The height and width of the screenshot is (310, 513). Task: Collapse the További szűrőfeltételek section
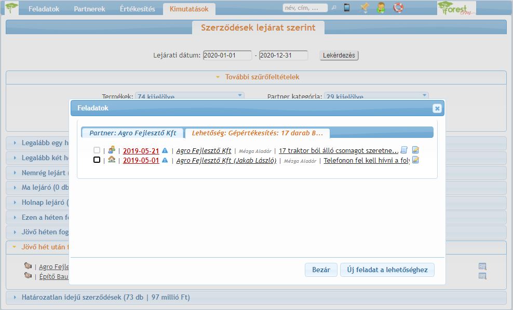256,77
